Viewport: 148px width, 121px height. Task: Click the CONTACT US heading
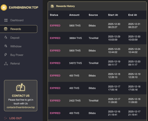pyautogui.click(x=21, y=96)
